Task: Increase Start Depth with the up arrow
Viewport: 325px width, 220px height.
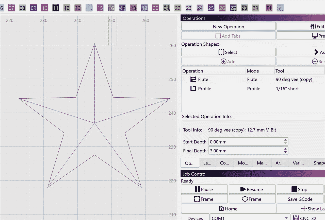Action: tap(286, 140)
